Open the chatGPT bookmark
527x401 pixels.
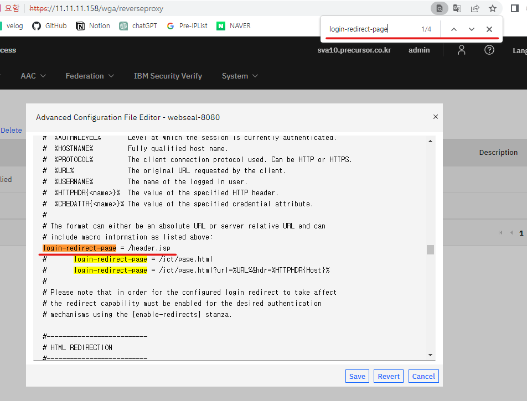pos(138,26)
